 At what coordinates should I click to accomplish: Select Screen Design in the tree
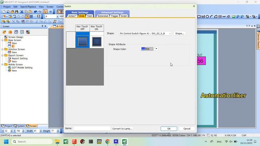pyautogui.click(x=16, y=37)
